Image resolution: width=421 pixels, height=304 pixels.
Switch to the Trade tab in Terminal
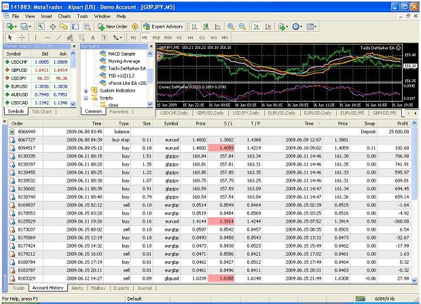18,288
